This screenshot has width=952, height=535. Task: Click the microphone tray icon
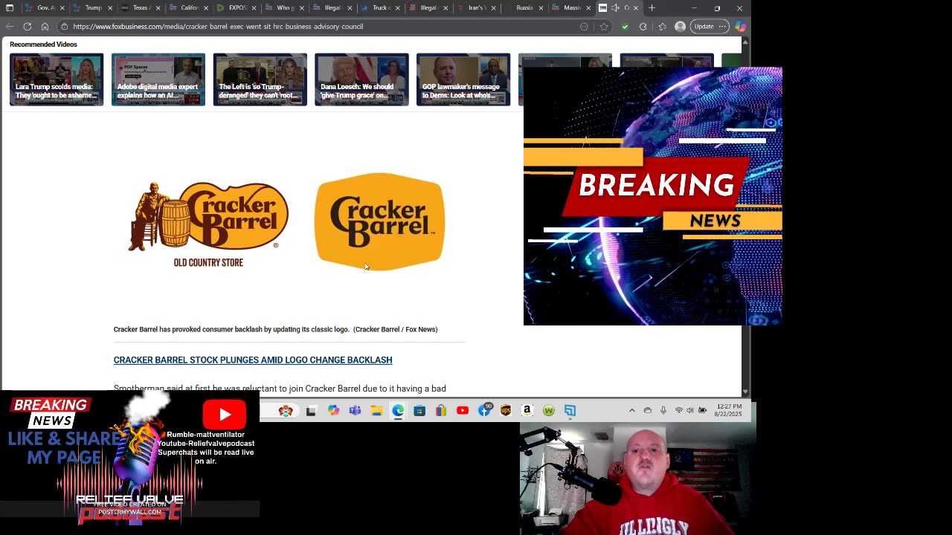point(663,411)
